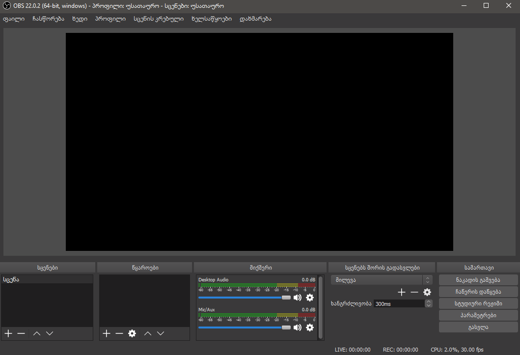Add a new scene with plus icon
Viewport: 520px width, 355px height.
[x=9, y=333]
